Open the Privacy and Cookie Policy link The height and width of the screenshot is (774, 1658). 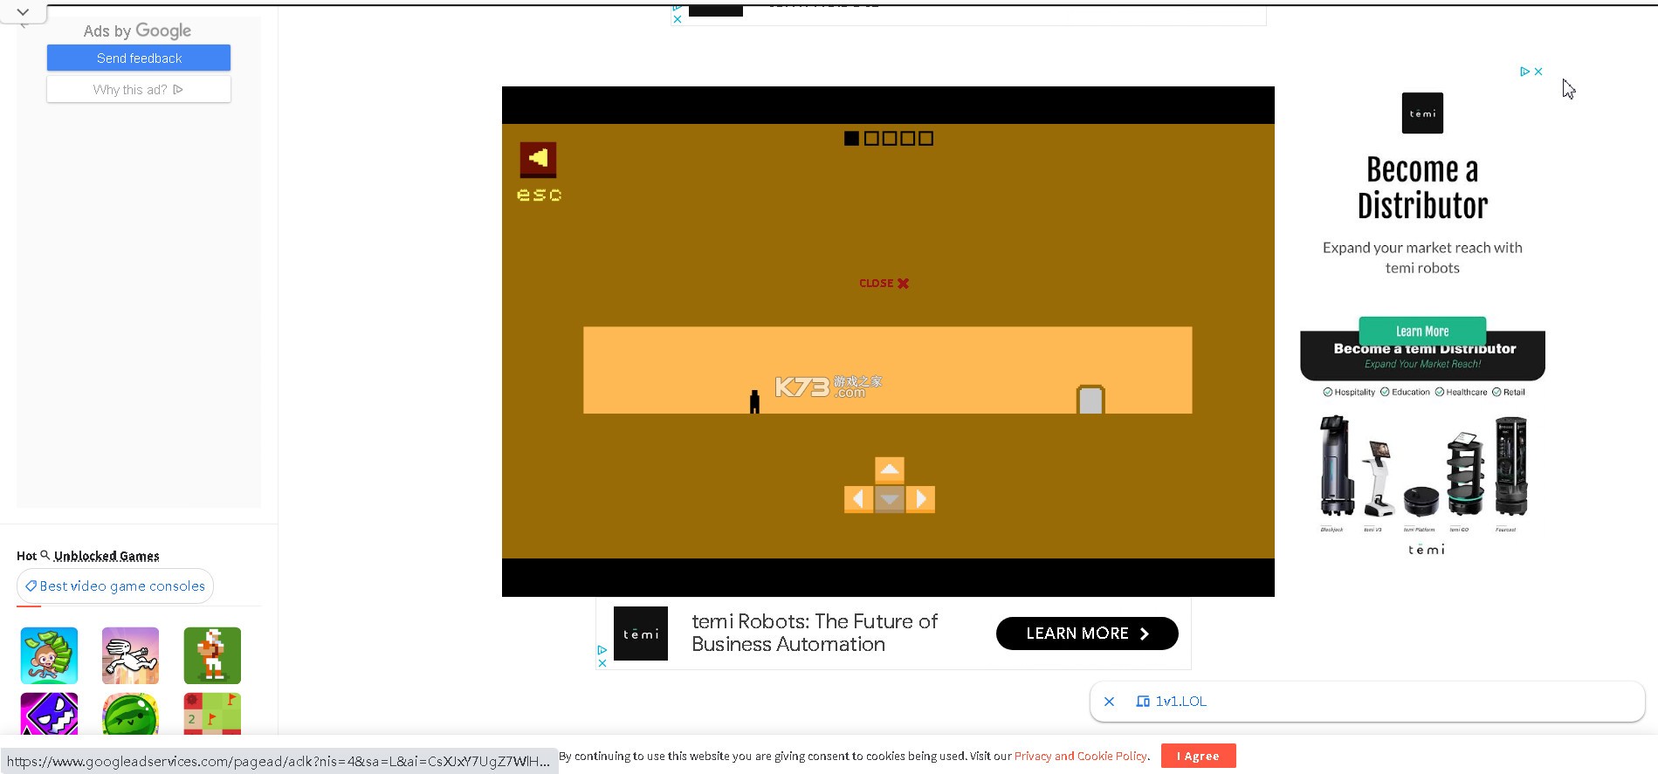(1081, 756)
